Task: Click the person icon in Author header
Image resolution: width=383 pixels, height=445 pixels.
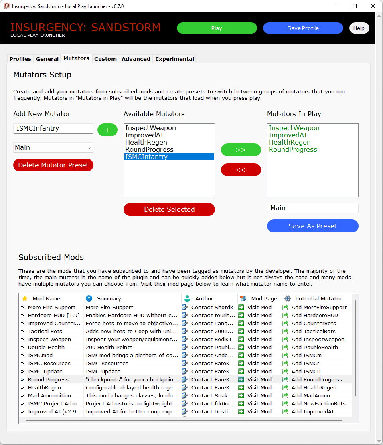Action: coord(187,298)
